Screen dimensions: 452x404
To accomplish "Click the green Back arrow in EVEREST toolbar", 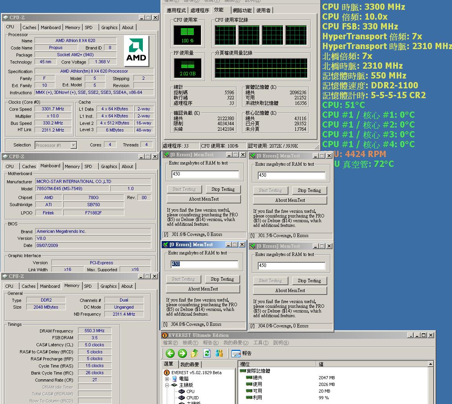I will pyautogui.click(x=170, y=353).
